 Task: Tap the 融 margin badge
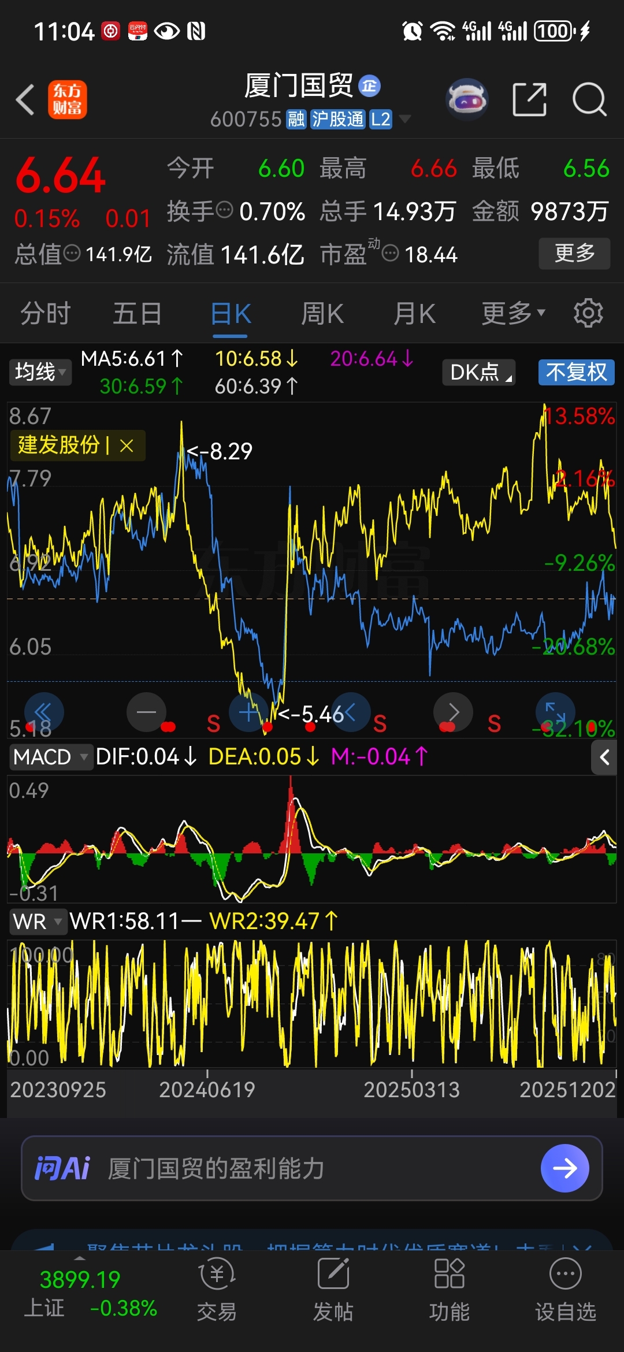click(x=296, y=120)
